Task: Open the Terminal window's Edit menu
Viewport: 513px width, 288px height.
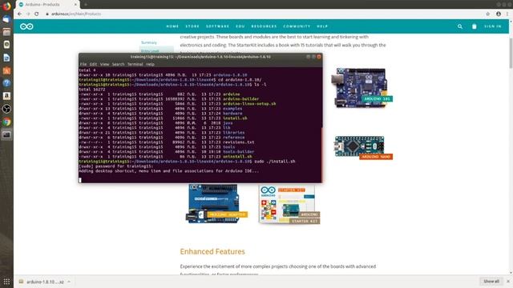Action: tap(93, 64)
